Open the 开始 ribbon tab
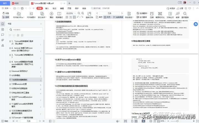This screenshot has width=199, height=123. [40, 8]
